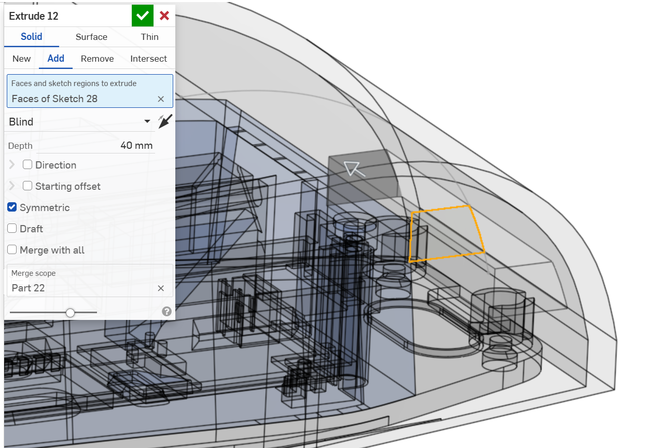The image size is (666, 448).
Task: Select the Remove operation
Action: click(x=97, y=59)
